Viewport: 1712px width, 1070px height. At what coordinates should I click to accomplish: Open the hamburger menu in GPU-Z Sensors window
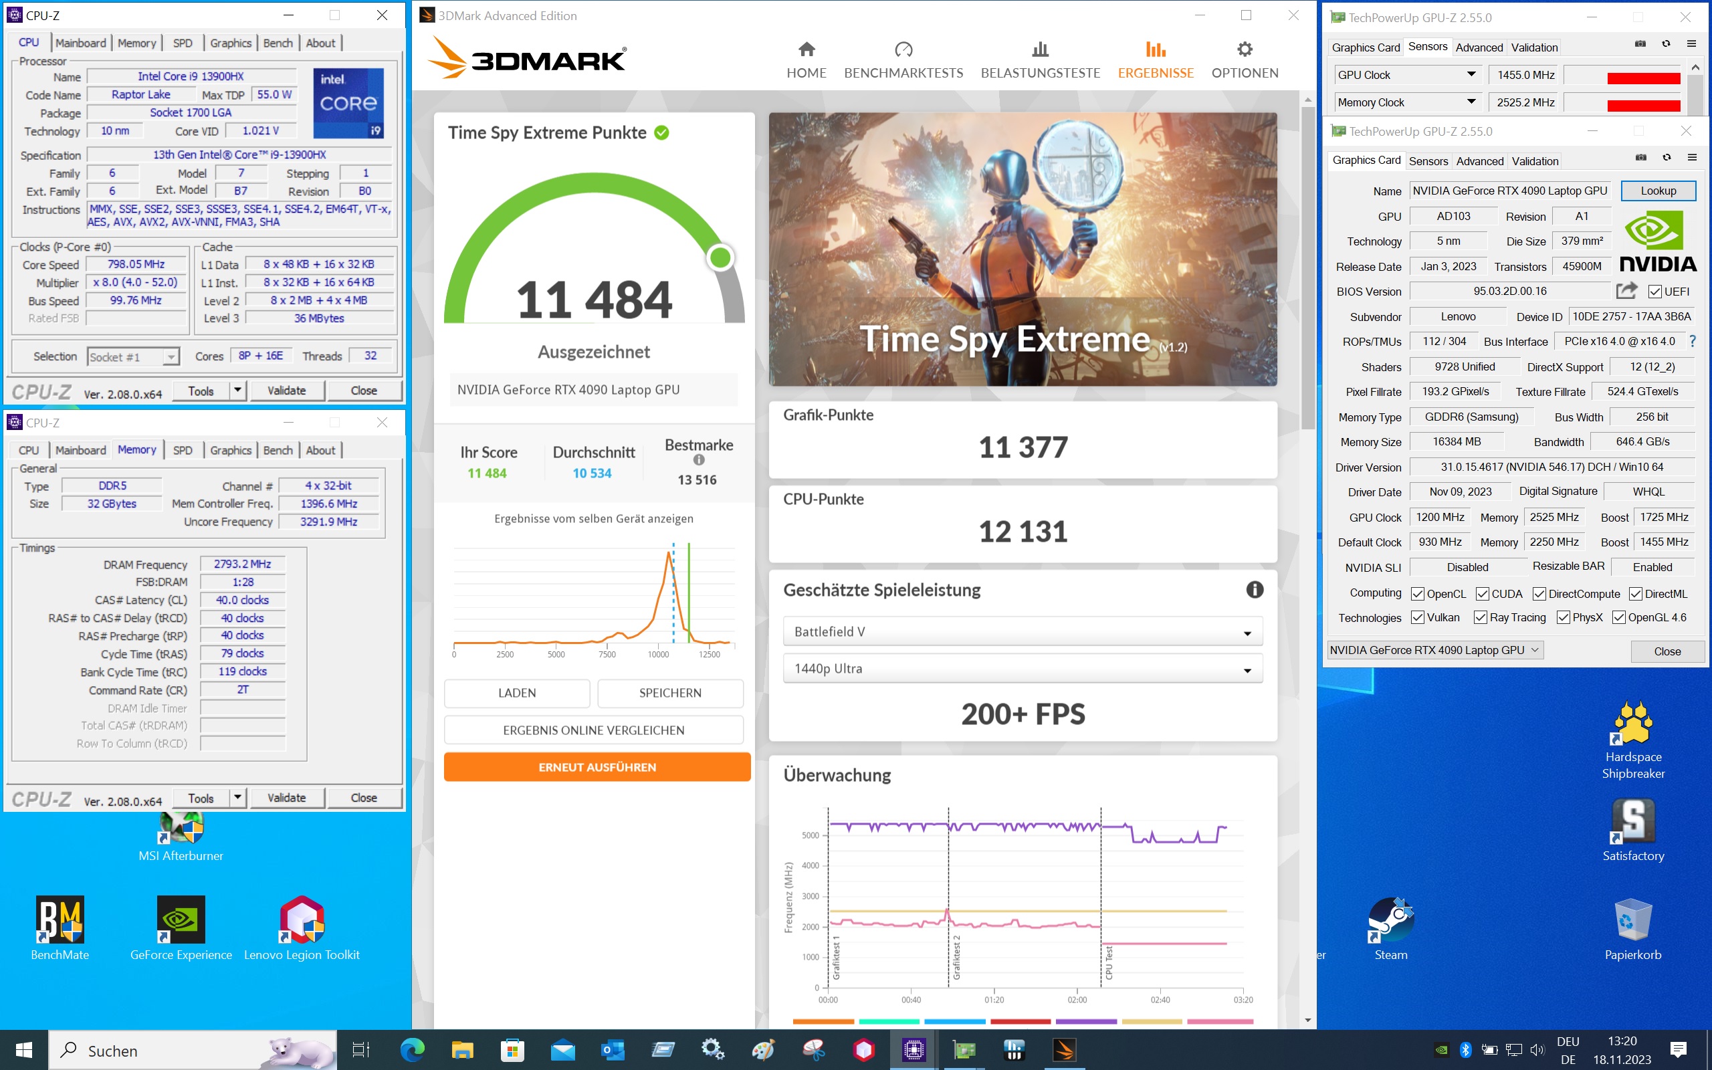tap(1691, 44)
